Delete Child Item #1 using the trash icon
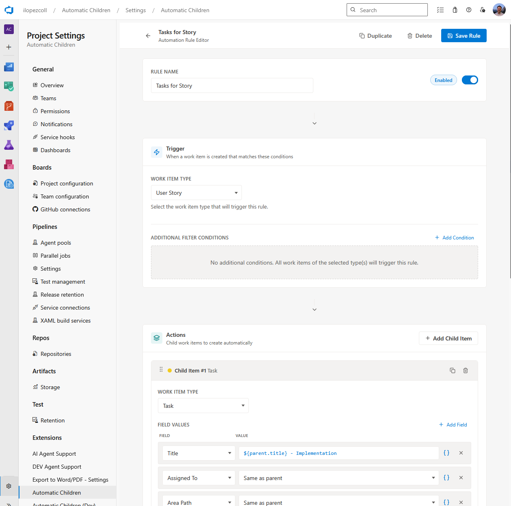 click(466, 370)
